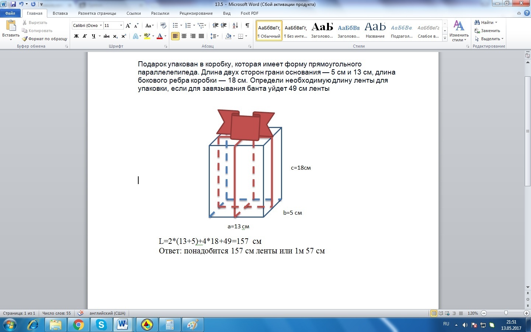Open the Windows Start menu

point(10,325)
